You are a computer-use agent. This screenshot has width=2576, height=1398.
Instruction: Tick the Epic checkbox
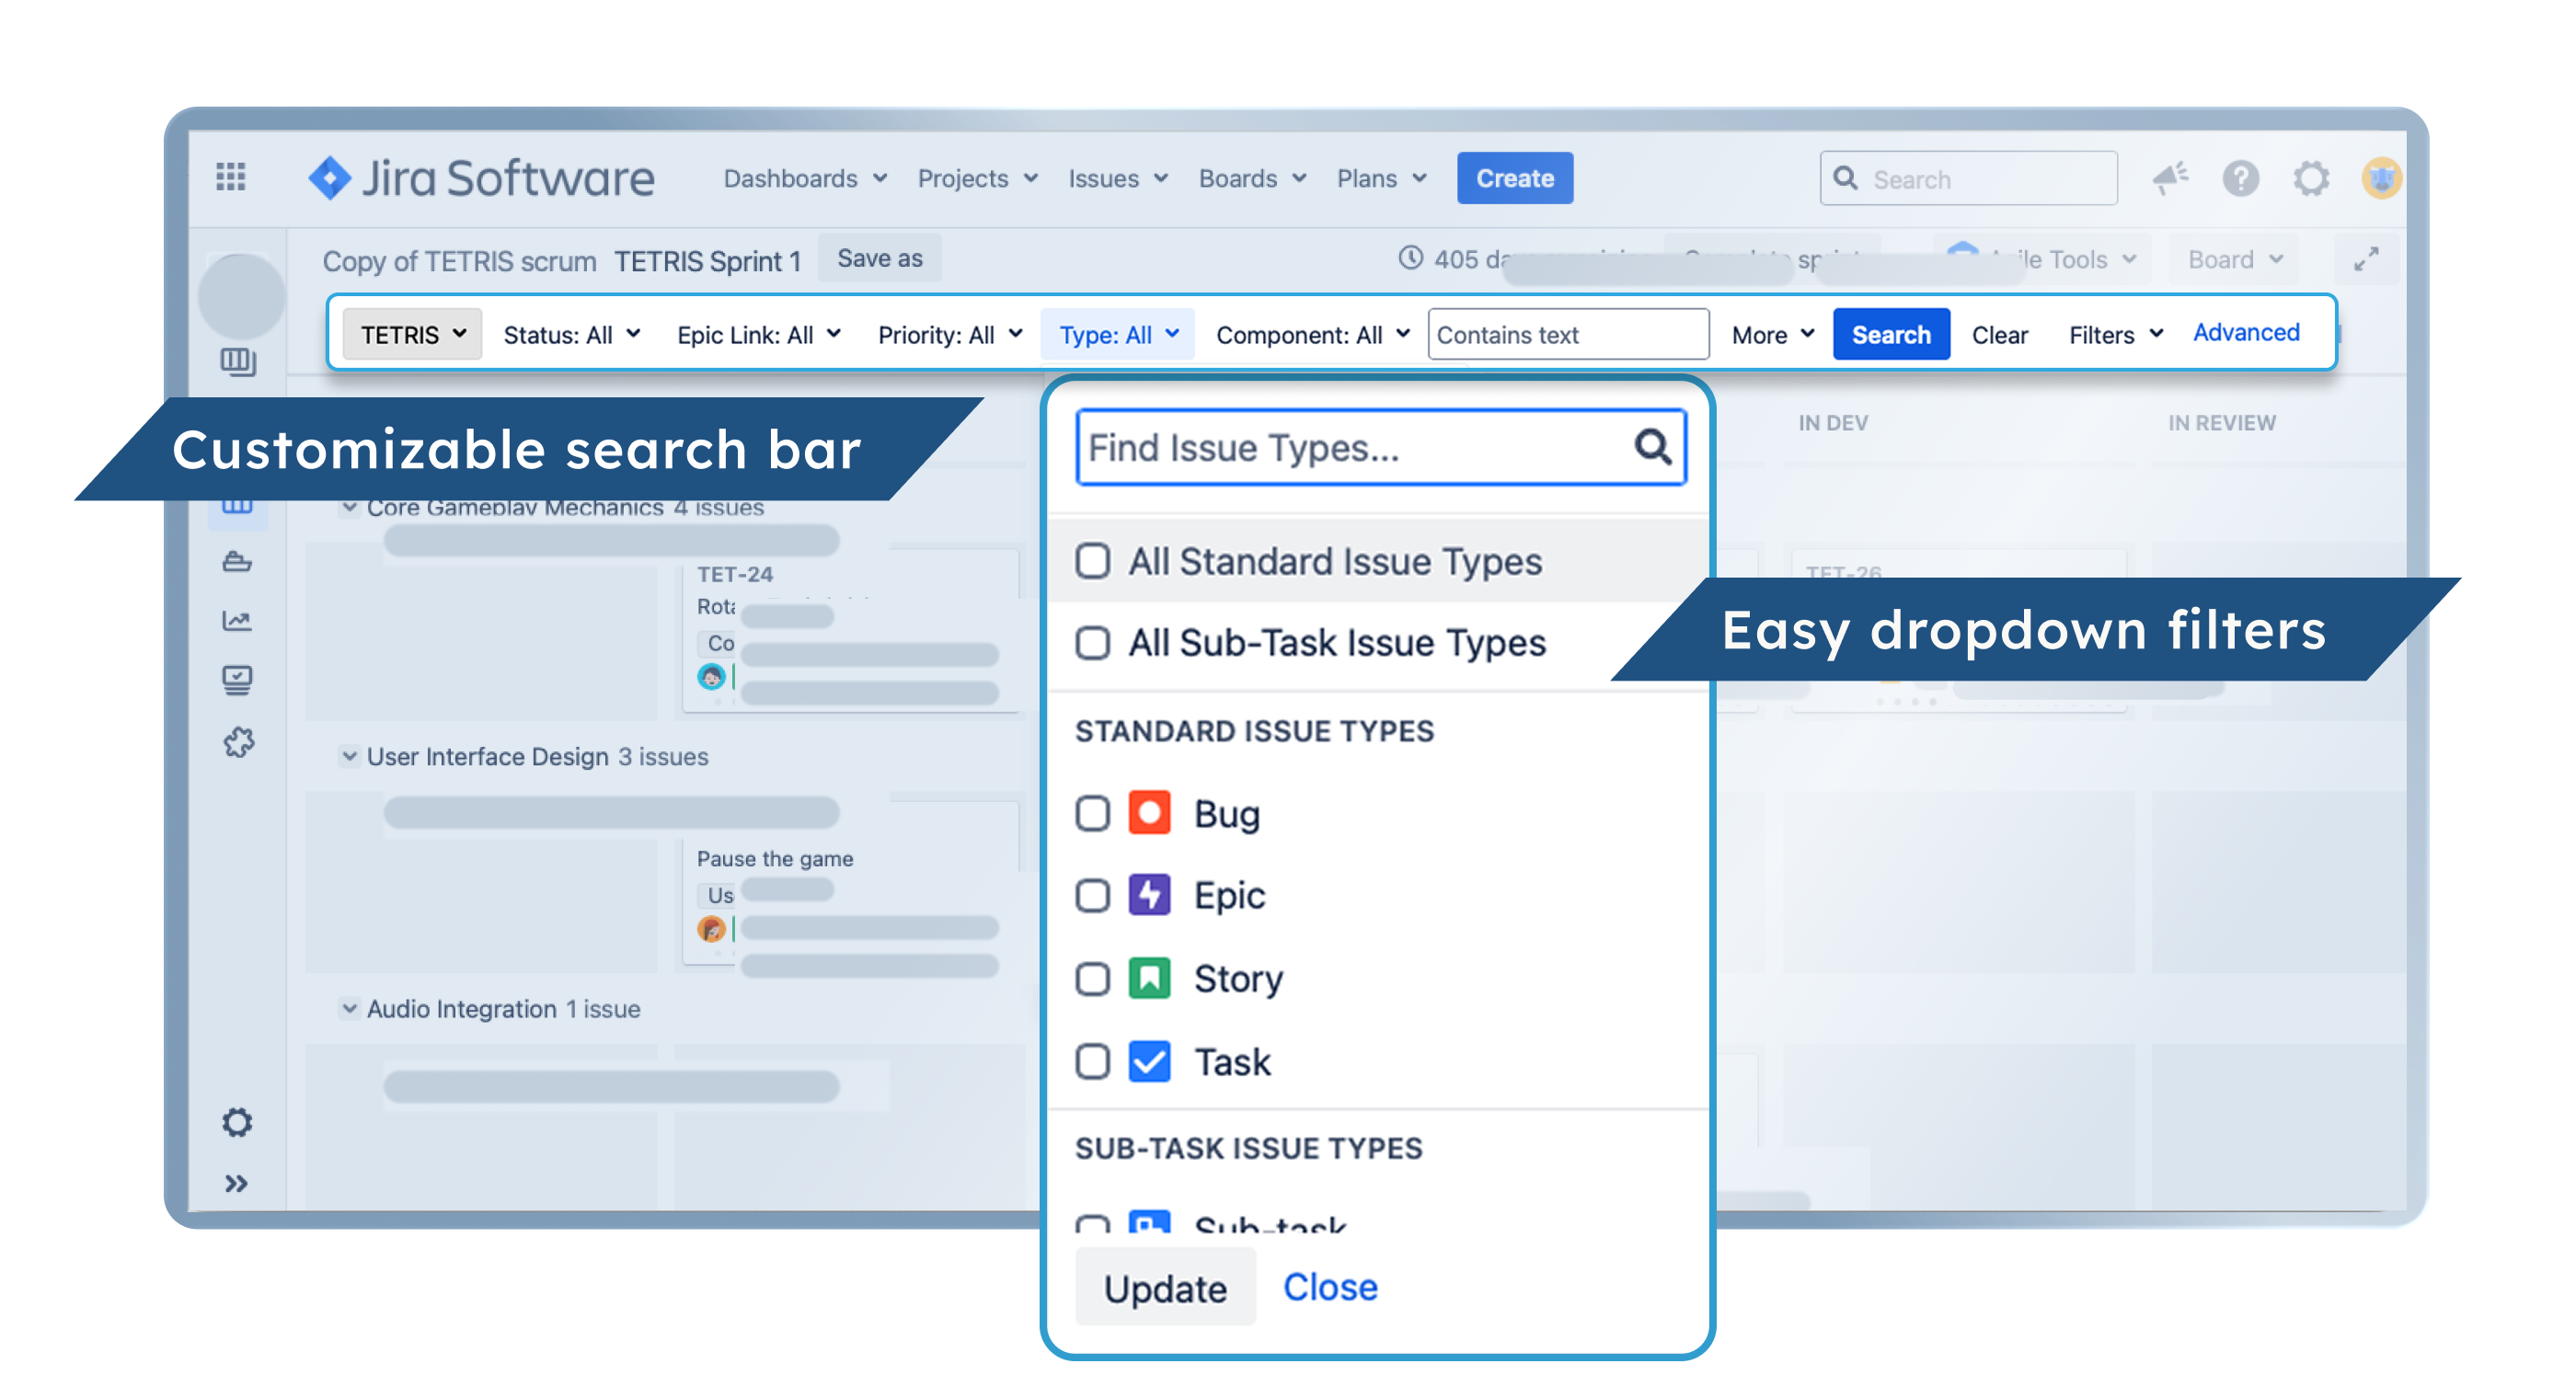[x=1092, y=895]
